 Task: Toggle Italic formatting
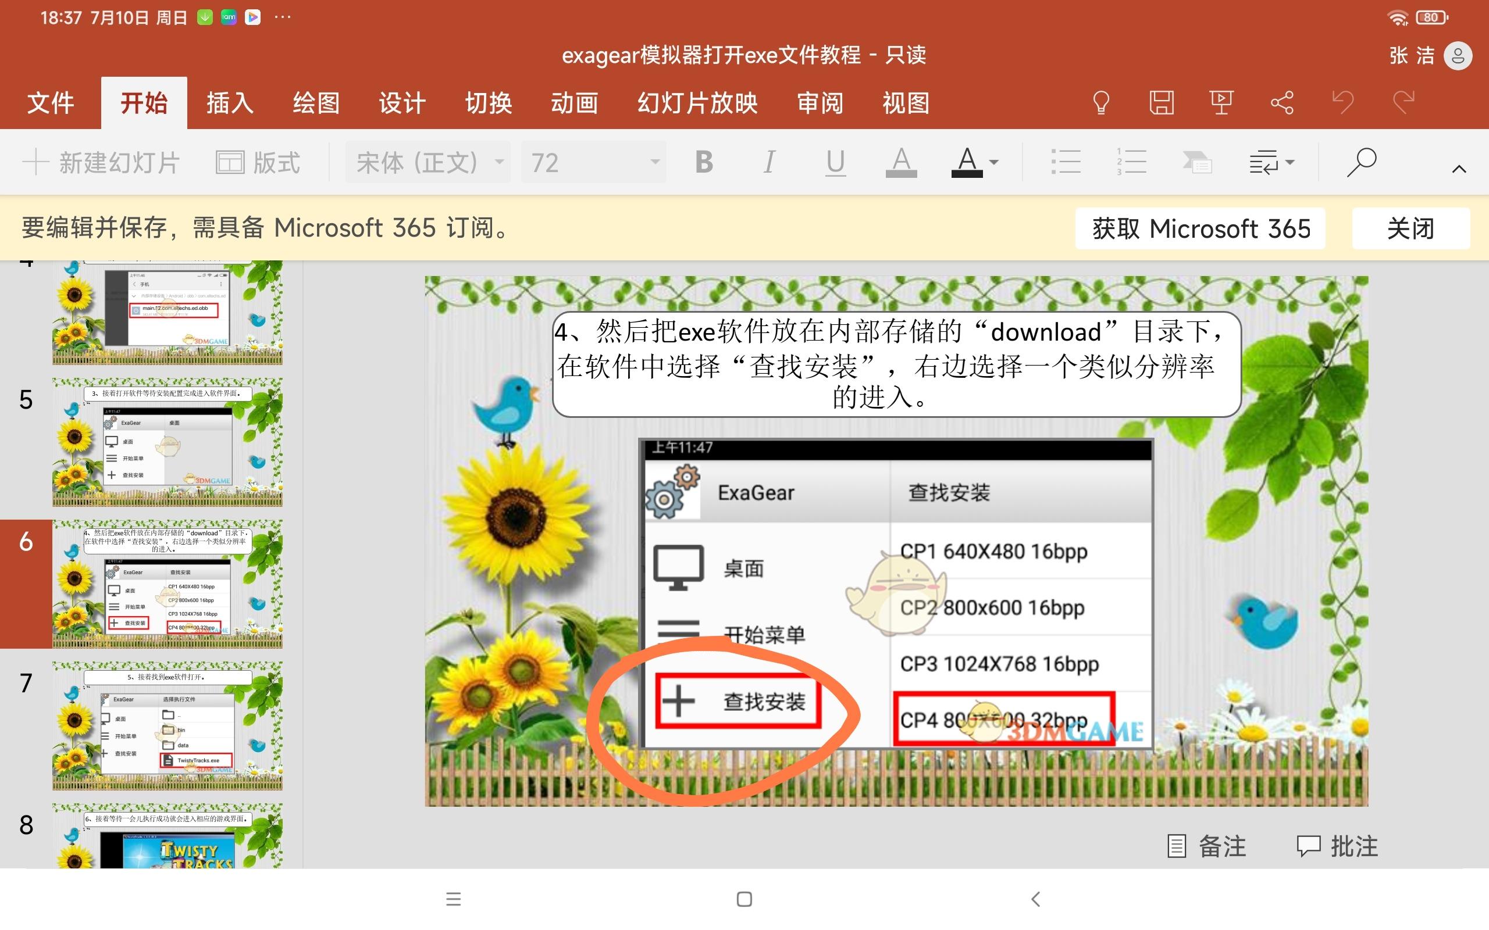click(x=769, y=162)
